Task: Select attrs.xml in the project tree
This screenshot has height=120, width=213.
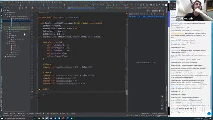Action: [x=15, y=46]
